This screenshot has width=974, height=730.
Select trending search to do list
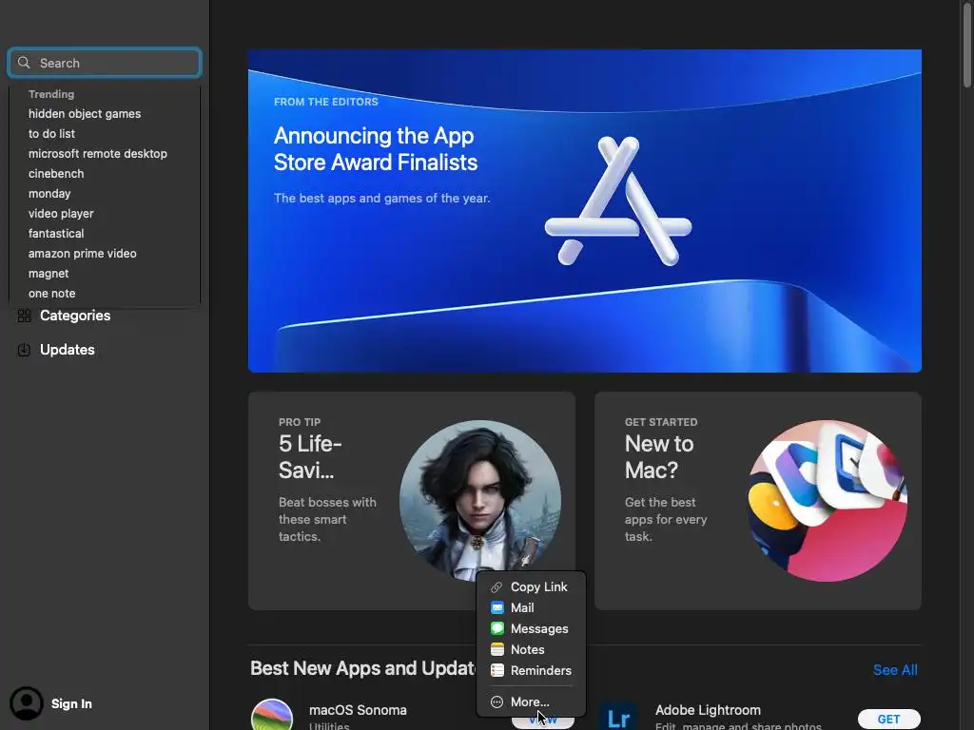click(51, 133)
